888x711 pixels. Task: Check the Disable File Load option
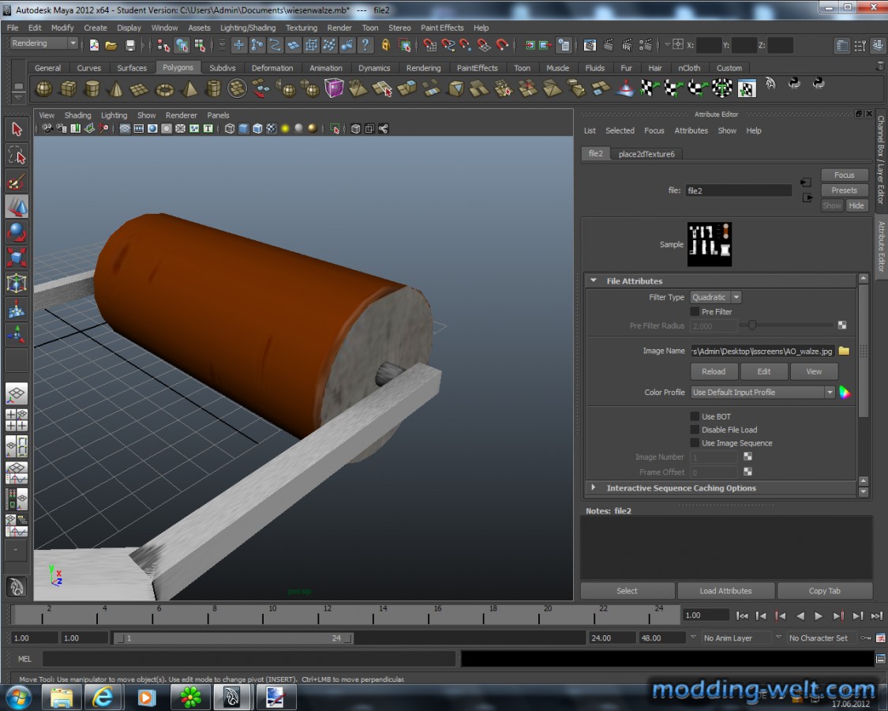(695, 430)
